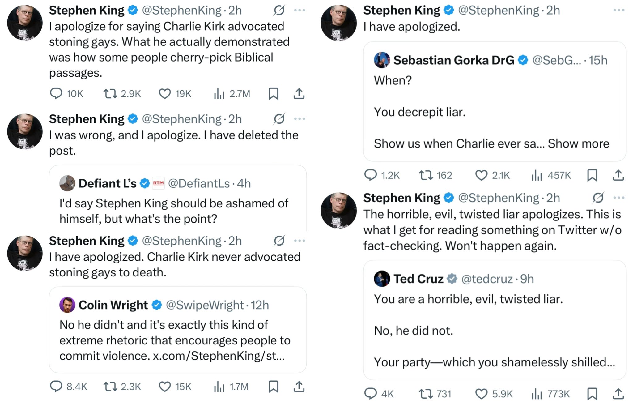Screen dimensions: 633x402
Task: Bookmark the tweet with 1.7M views
Action: point(273,387)
